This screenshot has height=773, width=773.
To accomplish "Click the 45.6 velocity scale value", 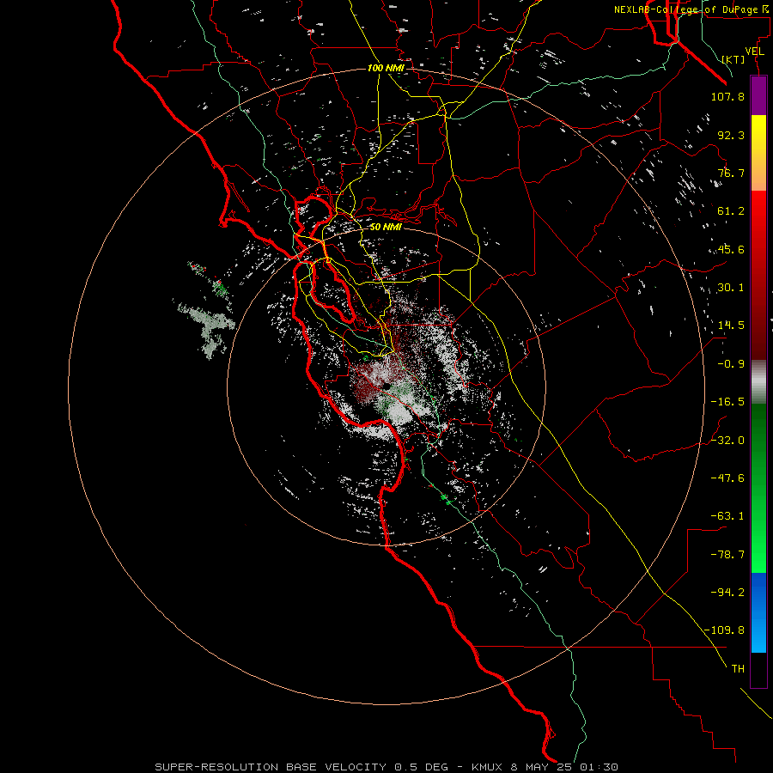I will click(731, 249).
